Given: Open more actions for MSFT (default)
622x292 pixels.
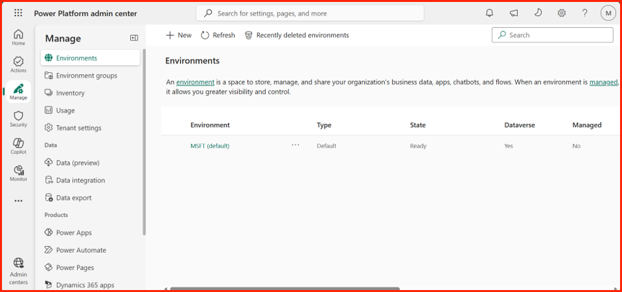Looking at the screenshot, I should [295, 145].
